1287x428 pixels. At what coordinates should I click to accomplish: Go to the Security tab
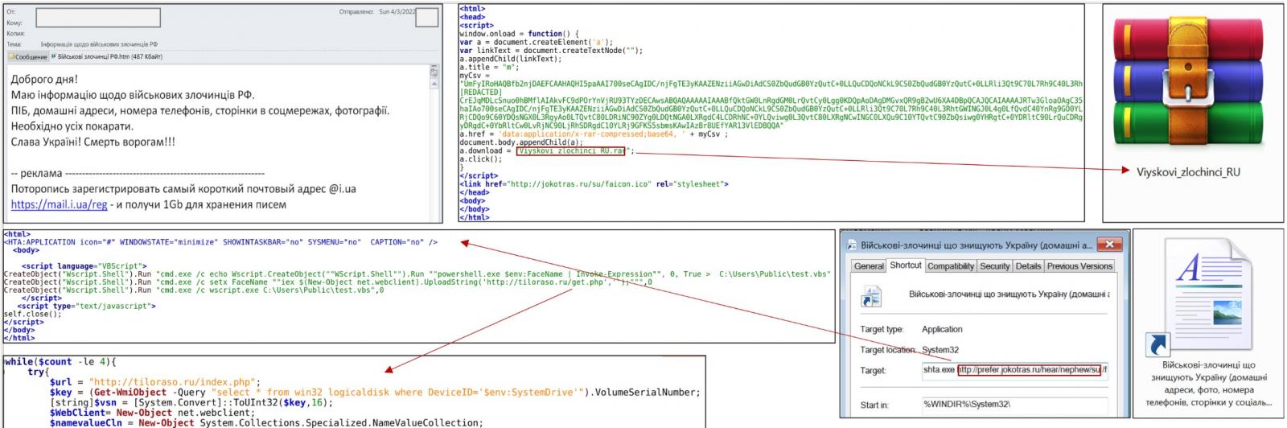[x=994, y=265]
